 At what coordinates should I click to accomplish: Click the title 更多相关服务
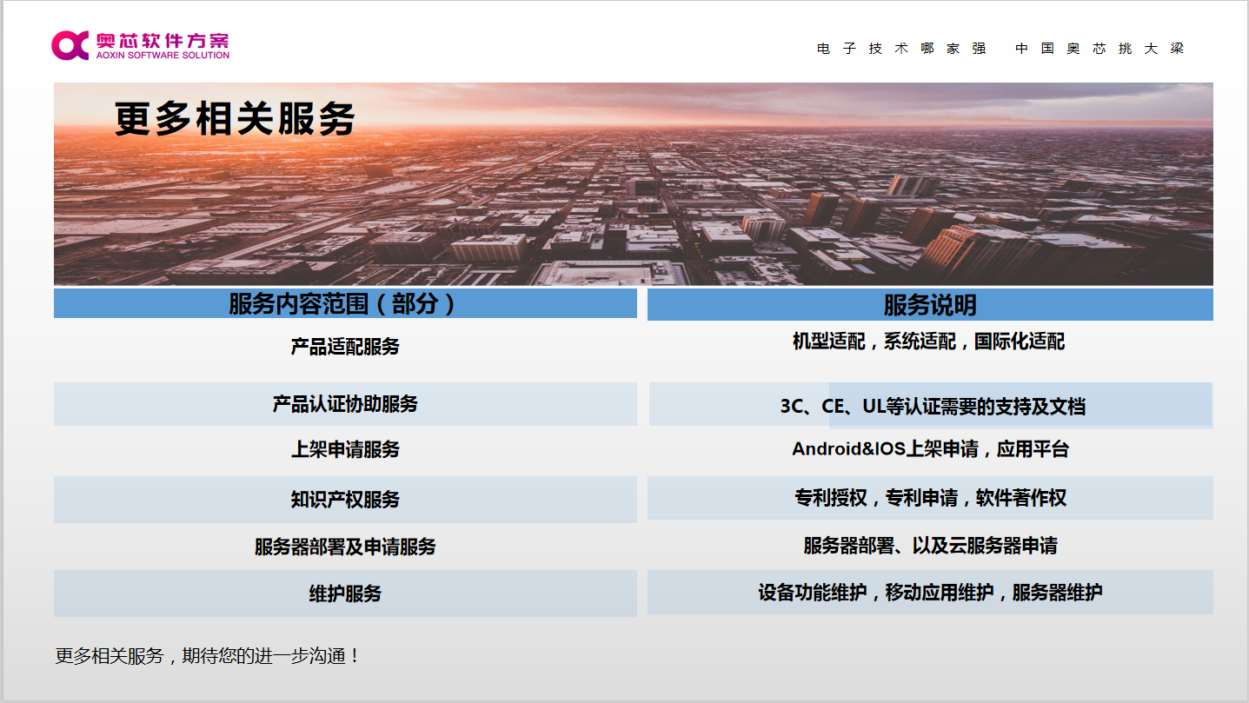235,118
